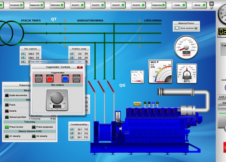Toggle the checkbox below the printer icon

coord(212,8)
